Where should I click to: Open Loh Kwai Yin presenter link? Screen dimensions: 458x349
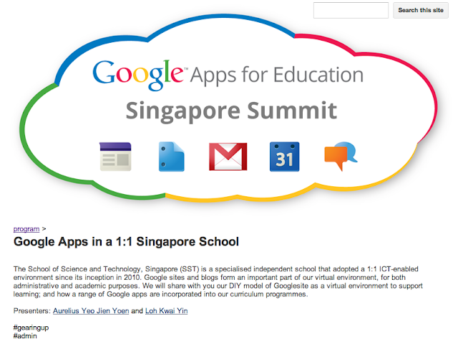[x=167, y=311]
